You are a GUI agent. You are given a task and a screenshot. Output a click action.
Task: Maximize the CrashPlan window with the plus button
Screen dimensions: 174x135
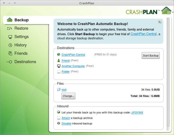click(15, 3)
